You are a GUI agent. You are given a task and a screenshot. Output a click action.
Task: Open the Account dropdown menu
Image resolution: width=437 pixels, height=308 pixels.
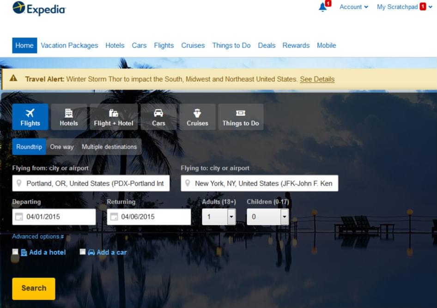(x=354, y=7)
